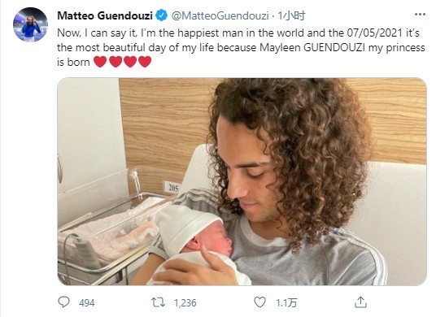Click the 07/05/2021 date in tweet
This screenshot has width=436, height=317.
374,33
